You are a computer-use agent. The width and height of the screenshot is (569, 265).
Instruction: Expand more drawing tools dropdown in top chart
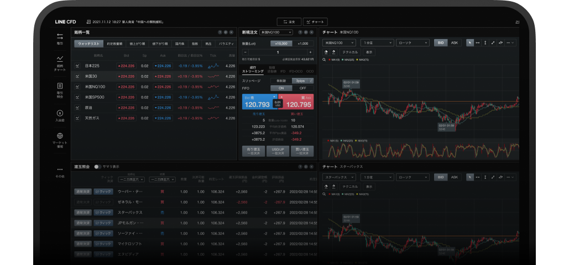click(510, 43)
